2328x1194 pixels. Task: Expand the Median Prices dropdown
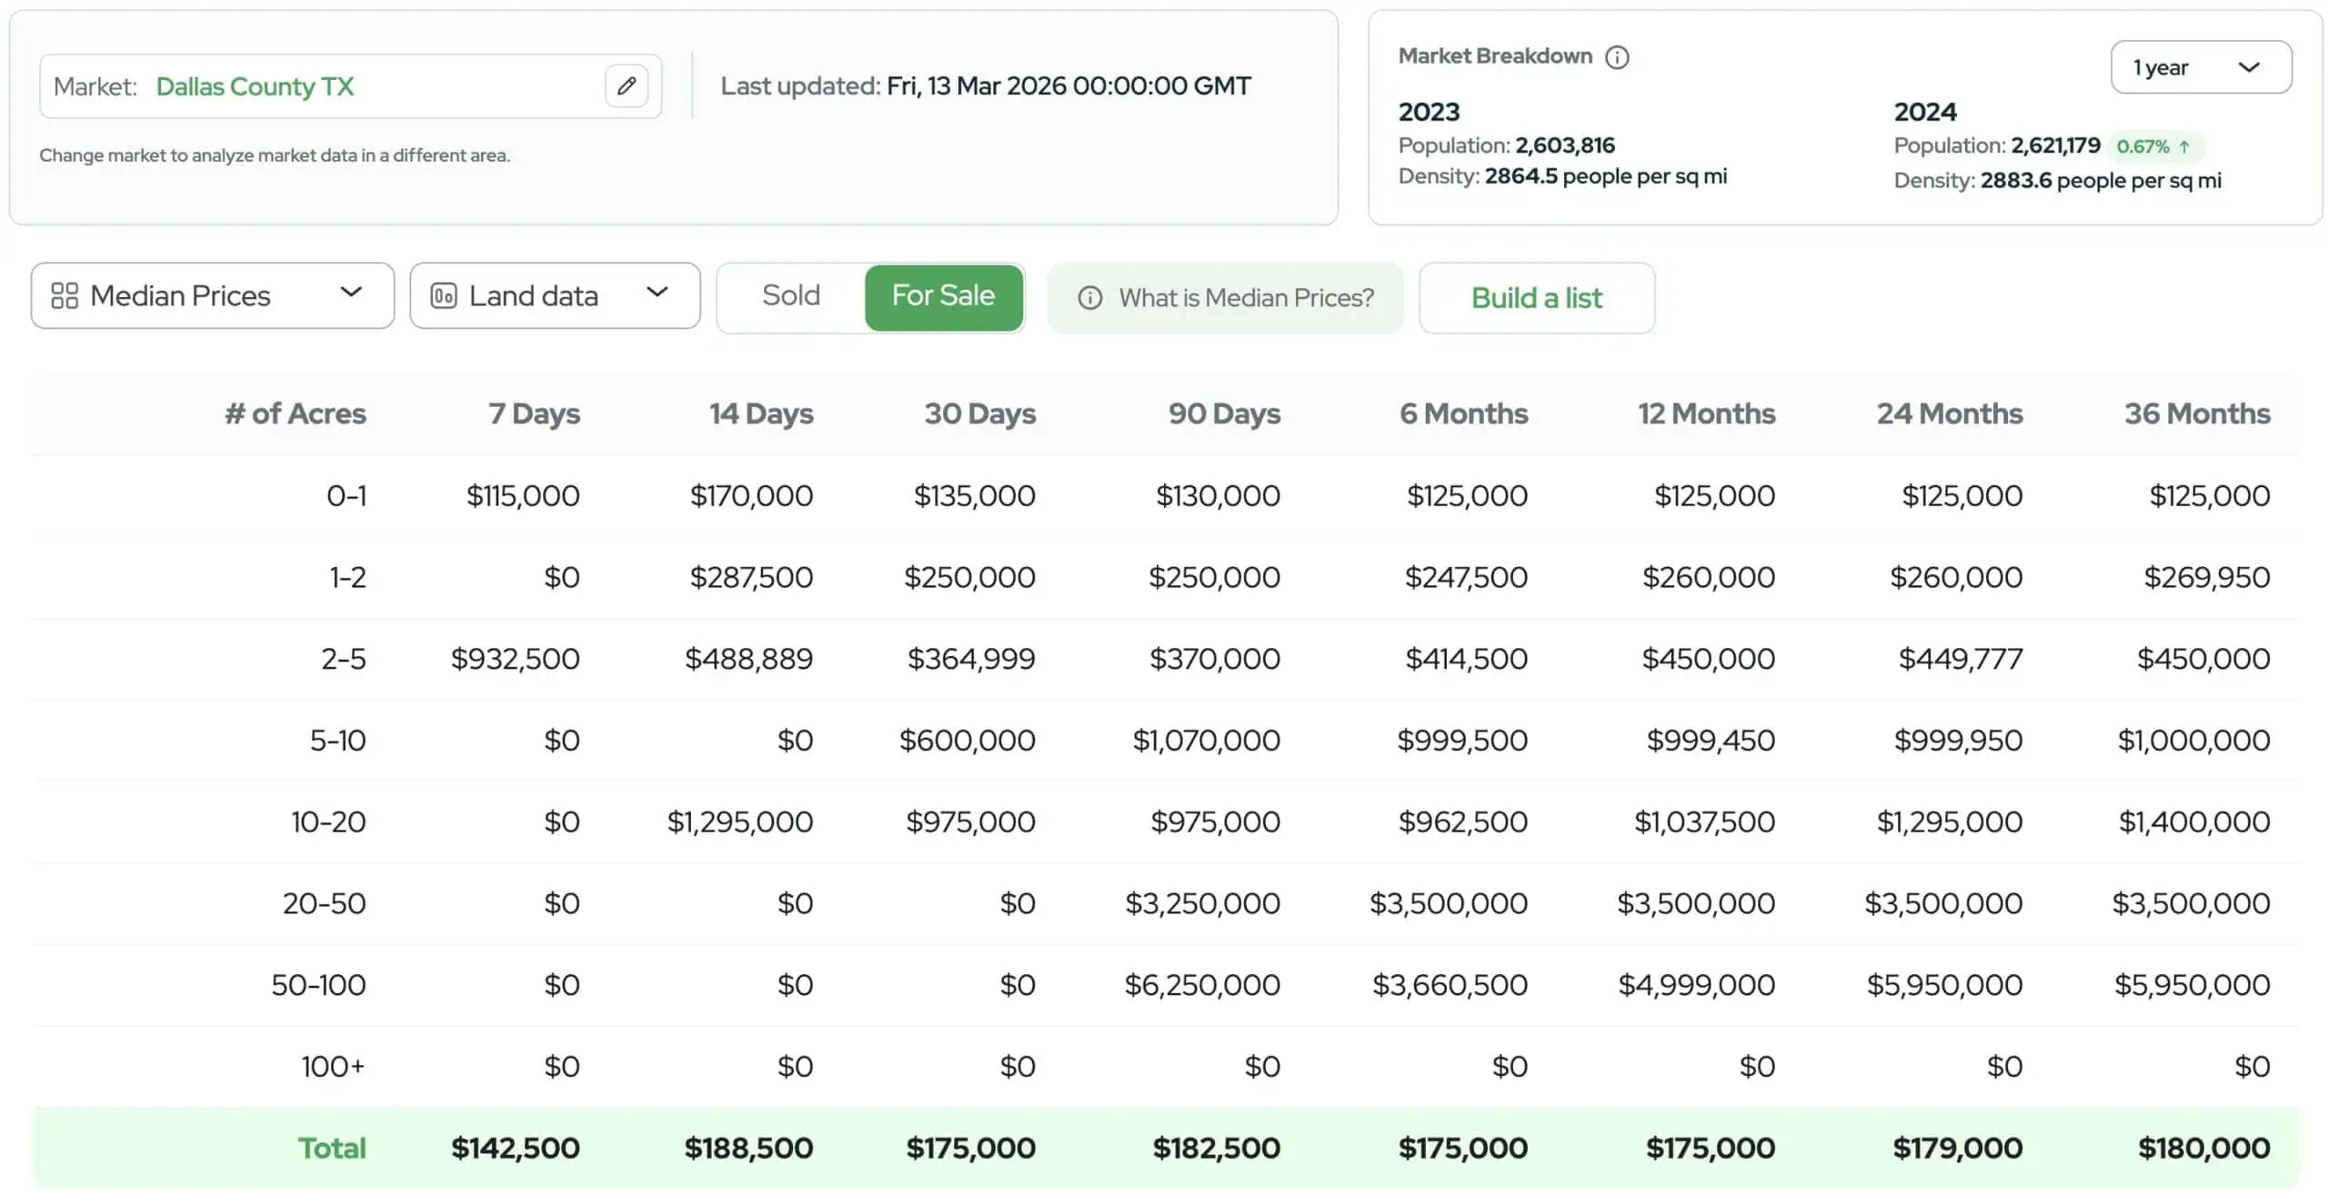pyautogui.click(x=211, y=295)
